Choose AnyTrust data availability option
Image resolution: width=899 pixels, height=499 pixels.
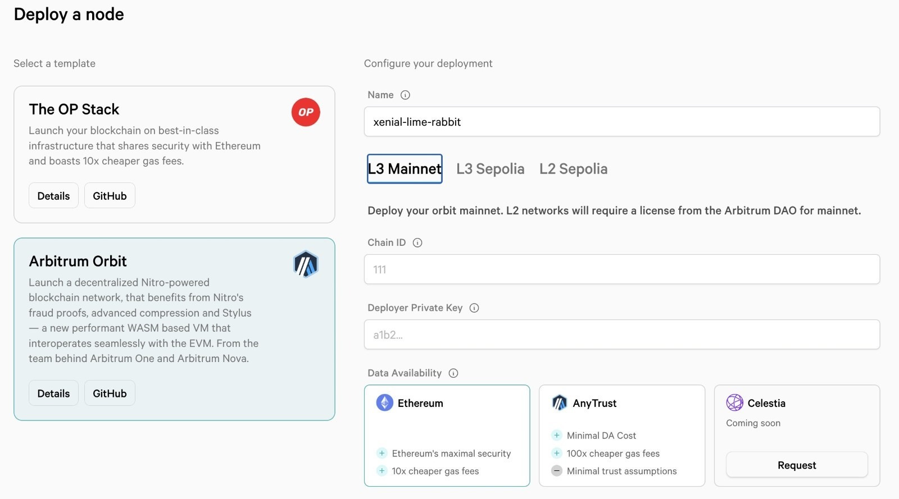(x=622, y=436)
